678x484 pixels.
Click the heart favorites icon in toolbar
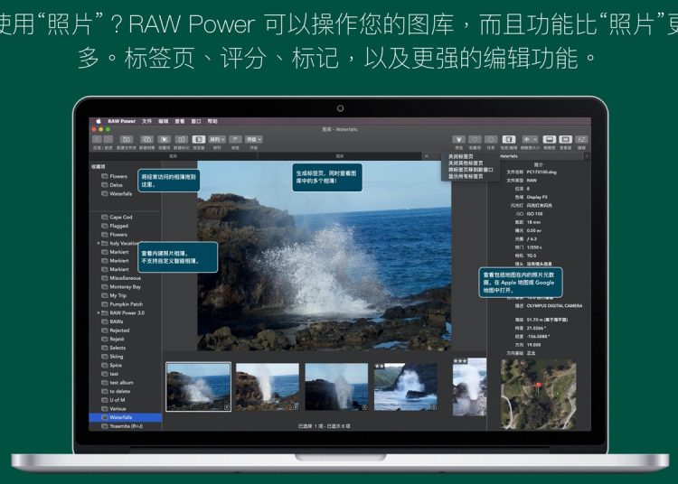coord(164,139)
